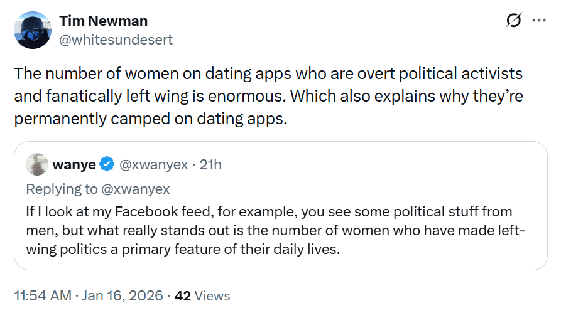The image size is (561, 313).
Task: Click the Views label
Action: pyautogui.click(x=212, y=295)
